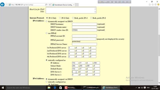Click Subnet Mask third octet 240
This screenshot has width=160, height=90.
point(89,66)
